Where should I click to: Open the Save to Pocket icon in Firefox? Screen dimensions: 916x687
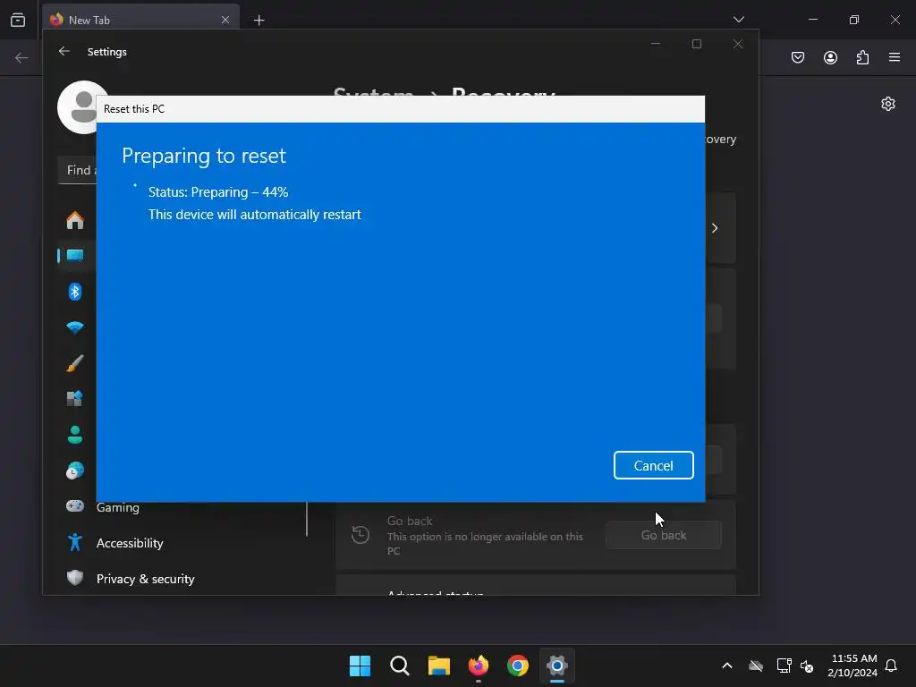point(797,57)
